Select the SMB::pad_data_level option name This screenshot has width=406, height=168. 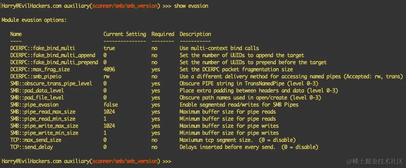[x=37, y=91]
